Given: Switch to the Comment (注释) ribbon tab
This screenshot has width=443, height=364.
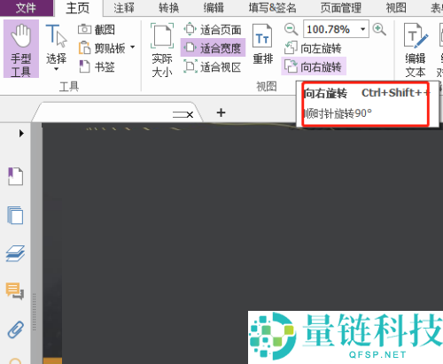Looking at the screenshot, I should pos(124,8).
